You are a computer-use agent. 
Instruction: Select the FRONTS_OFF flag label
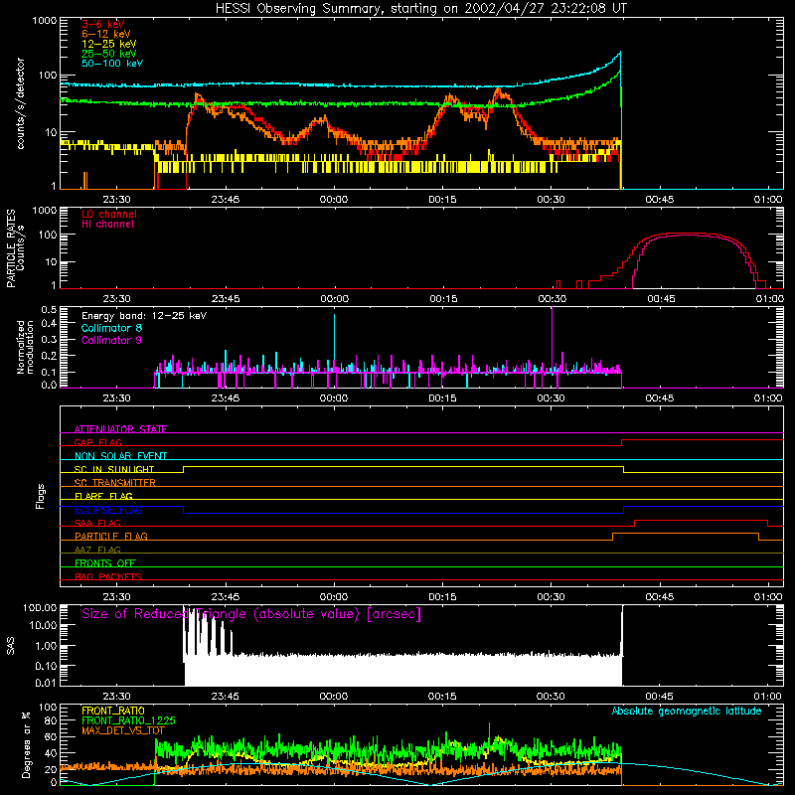pos(105,562)
